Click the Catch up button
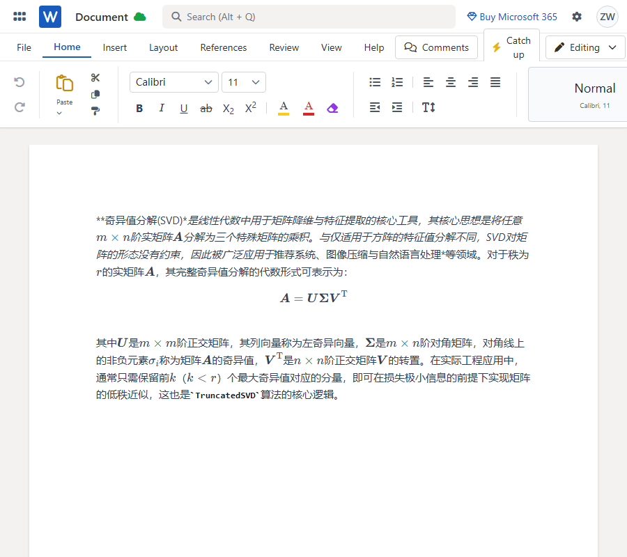Viewport: 627px width, 557px height. [511, 47]
